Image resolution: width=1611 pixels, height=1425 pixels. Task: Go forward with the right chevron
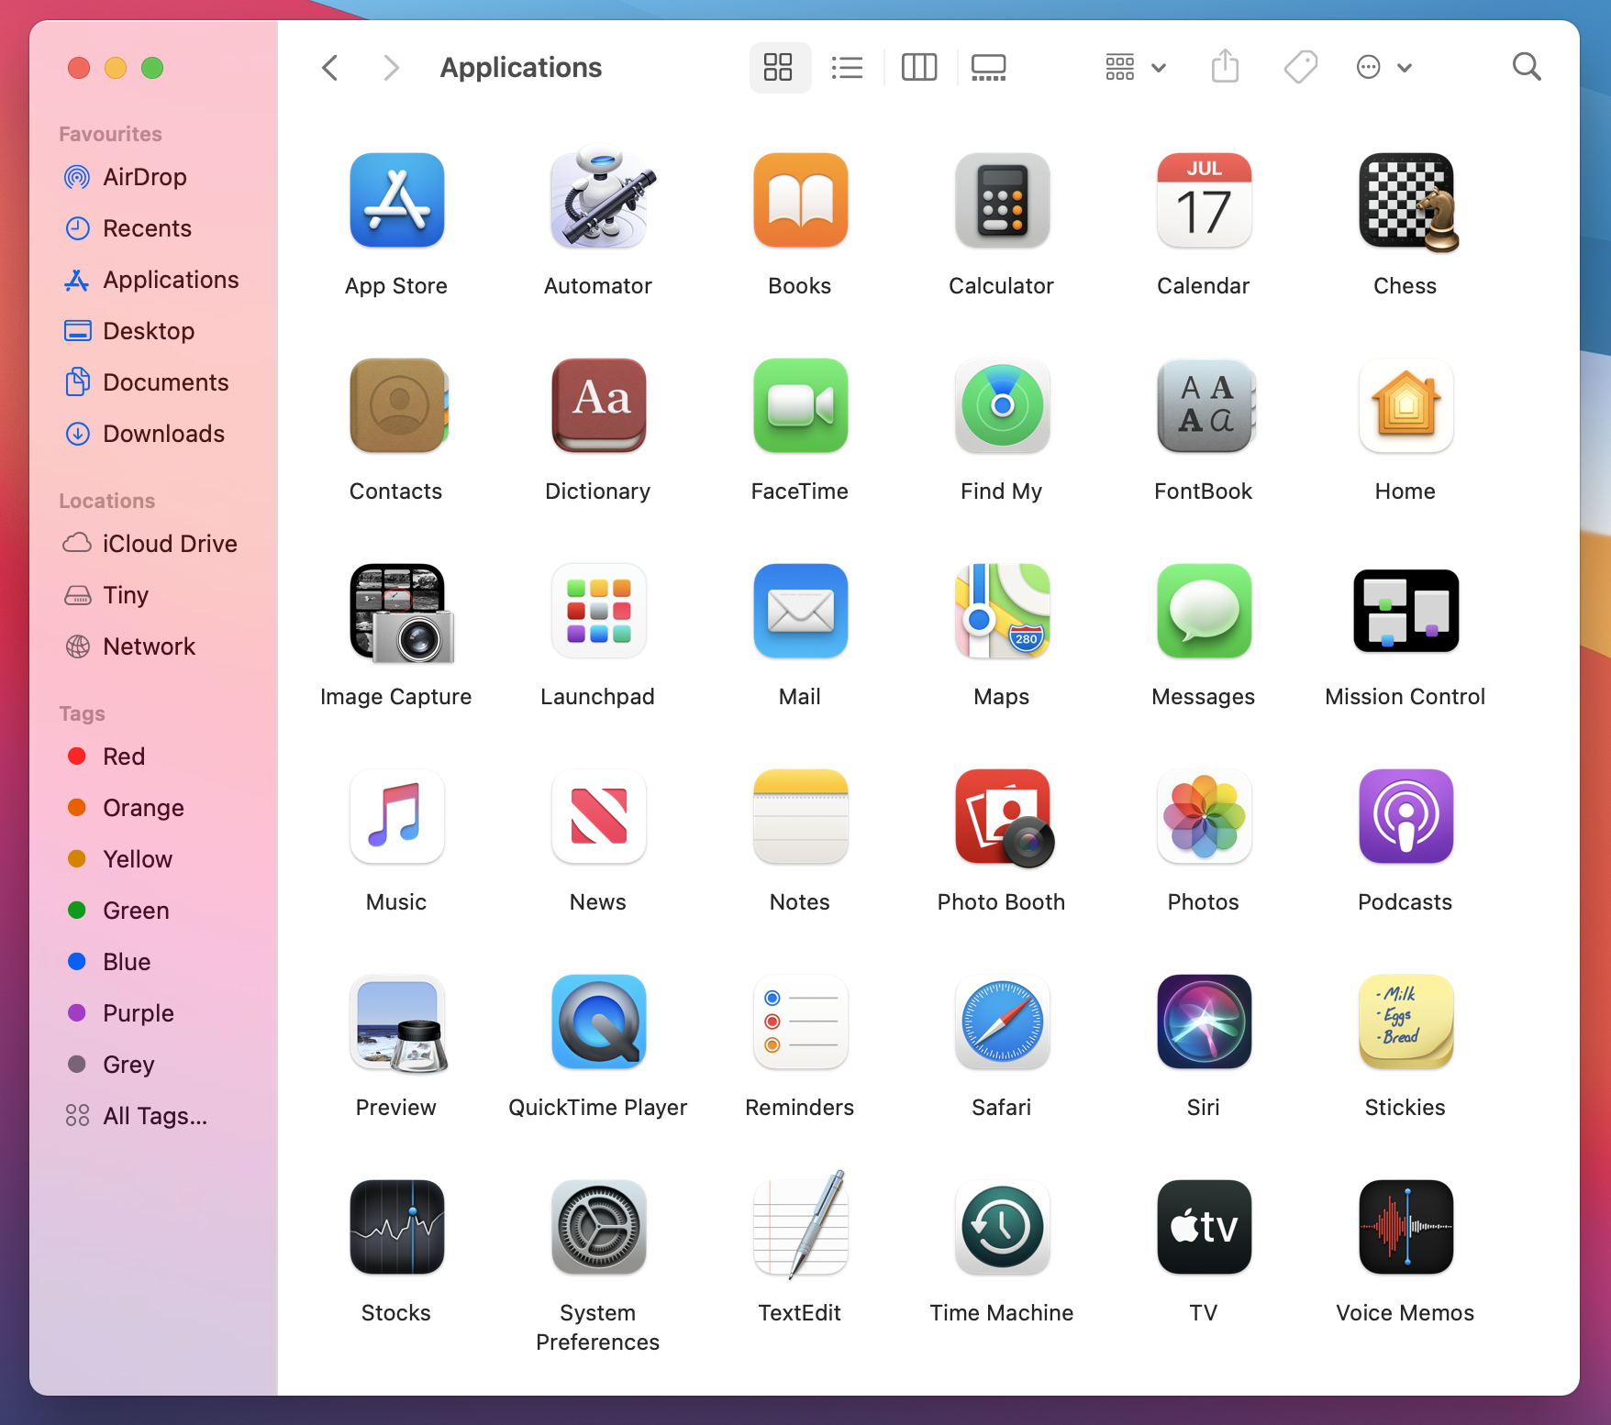(392, 67)
